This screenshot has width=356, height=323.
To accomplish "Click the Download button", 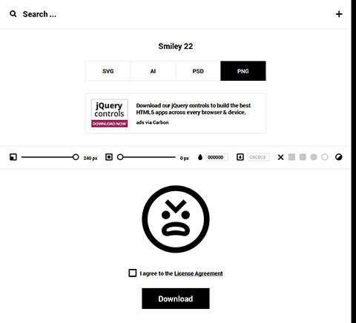I will (176, 299).
